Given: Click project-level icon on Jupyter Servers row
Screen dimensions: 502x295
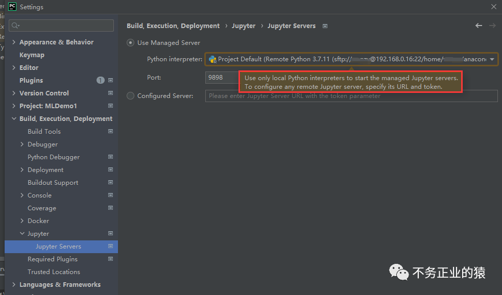Looking at the screenshot, I should pyautogui.click(x=110, y=246).
